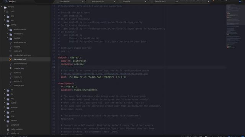Open the Rails guides URL in comment
This screenshot has width=245, height=137.
(x=106, y=74)
